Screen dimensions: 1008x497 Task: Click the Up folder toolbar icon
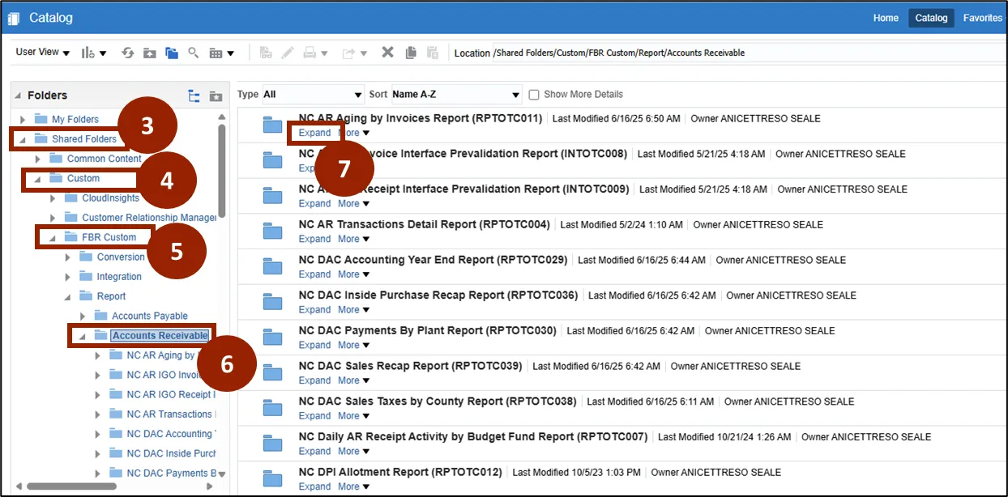coord(150,53)
